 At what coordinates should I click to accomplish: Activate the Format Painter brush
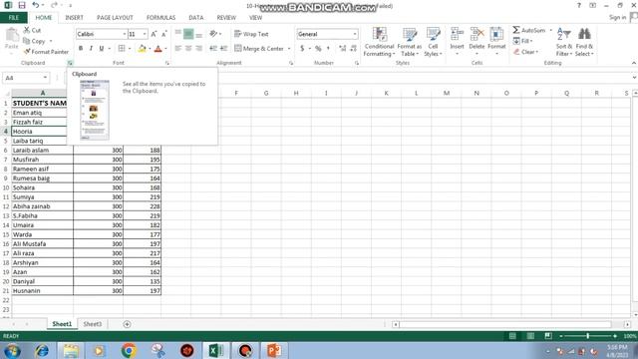(46, 52)
